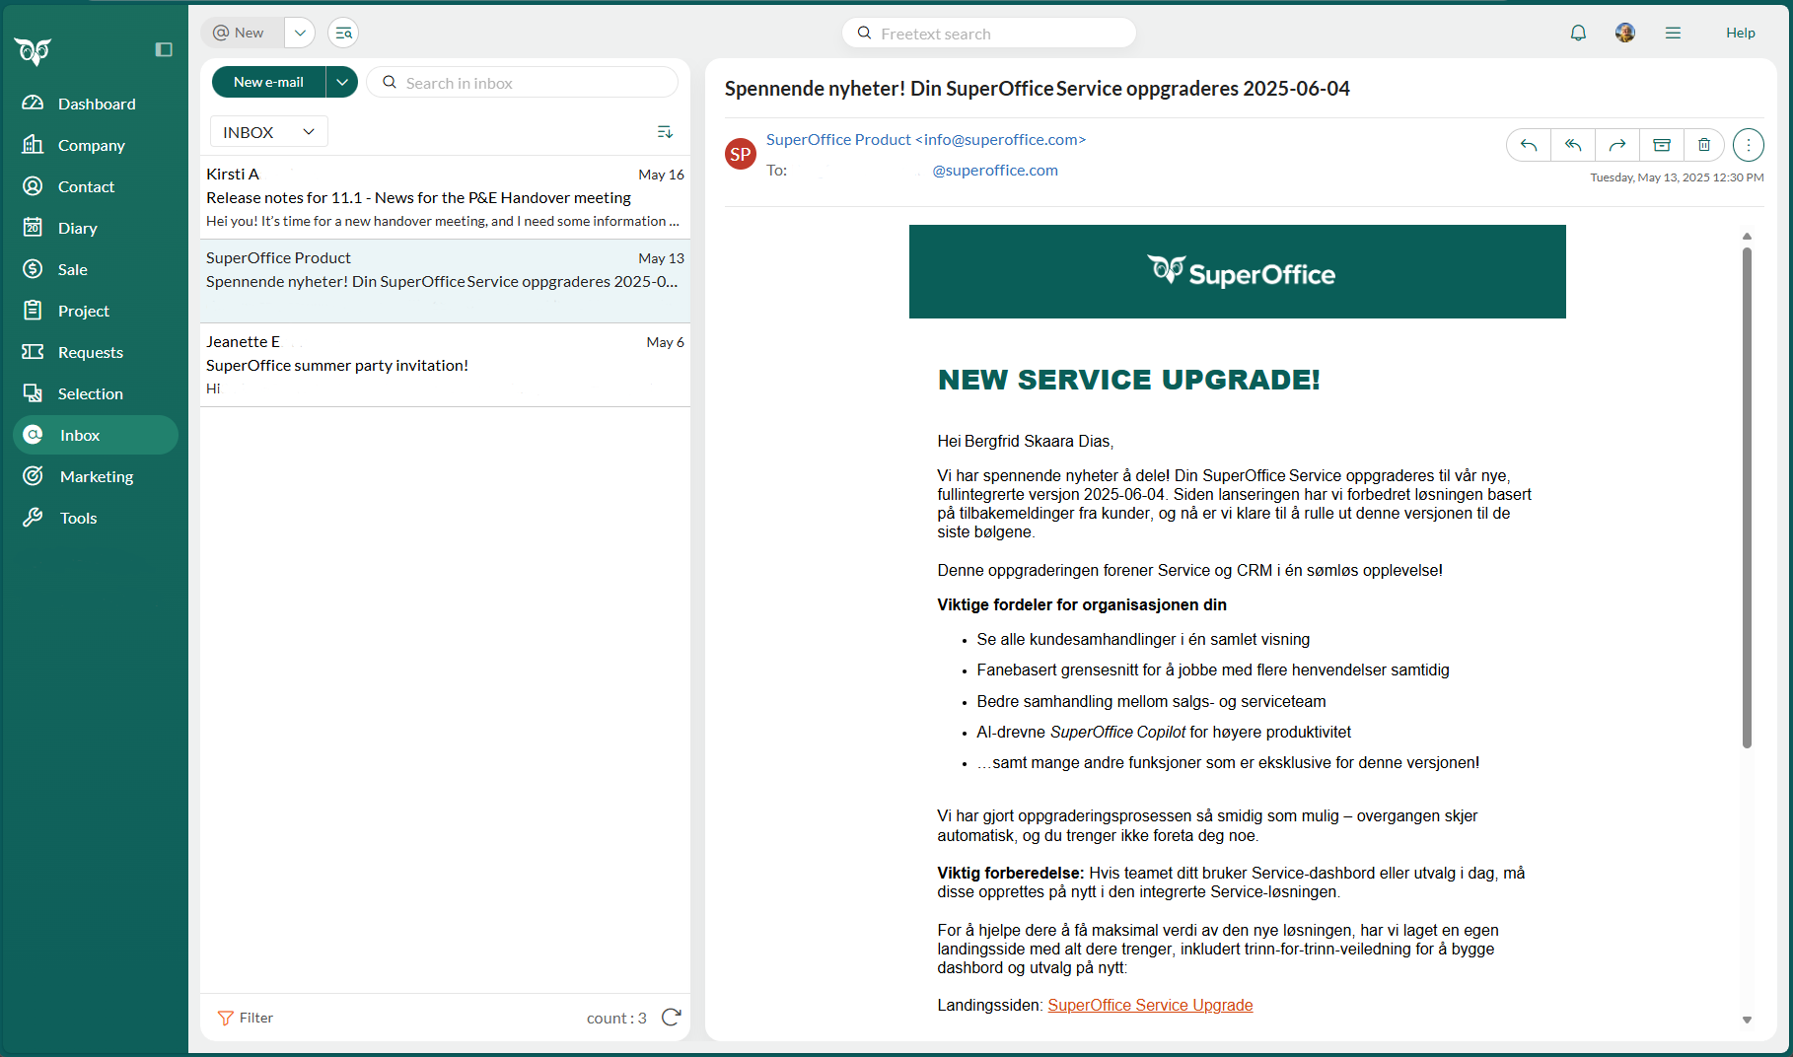Open Jeanette E summer party email

tap(445, 365)
